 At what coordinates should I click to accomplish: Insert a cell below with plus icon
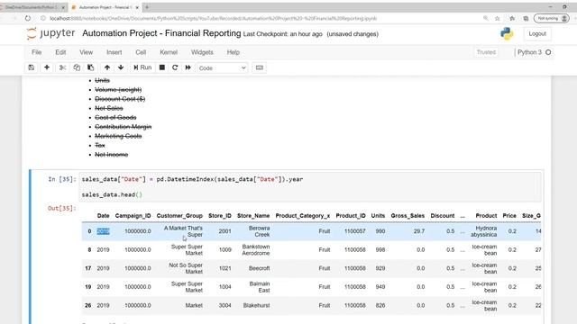point(47,67)
